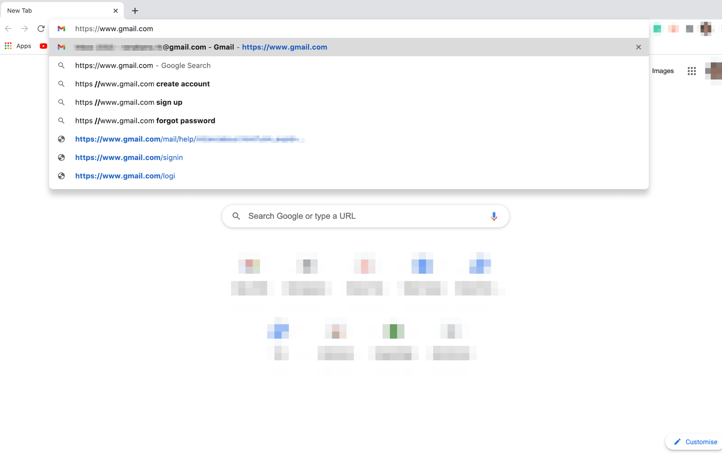Click the colored grid icon beside Apps

tap(8, 46)
